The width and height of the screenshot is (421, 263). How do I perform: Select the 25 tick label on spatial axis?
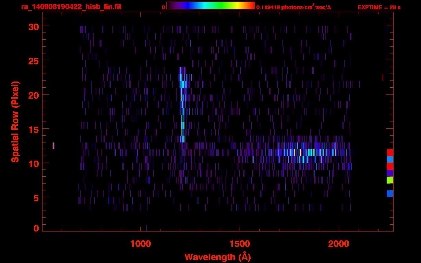[x=34, y=61]
